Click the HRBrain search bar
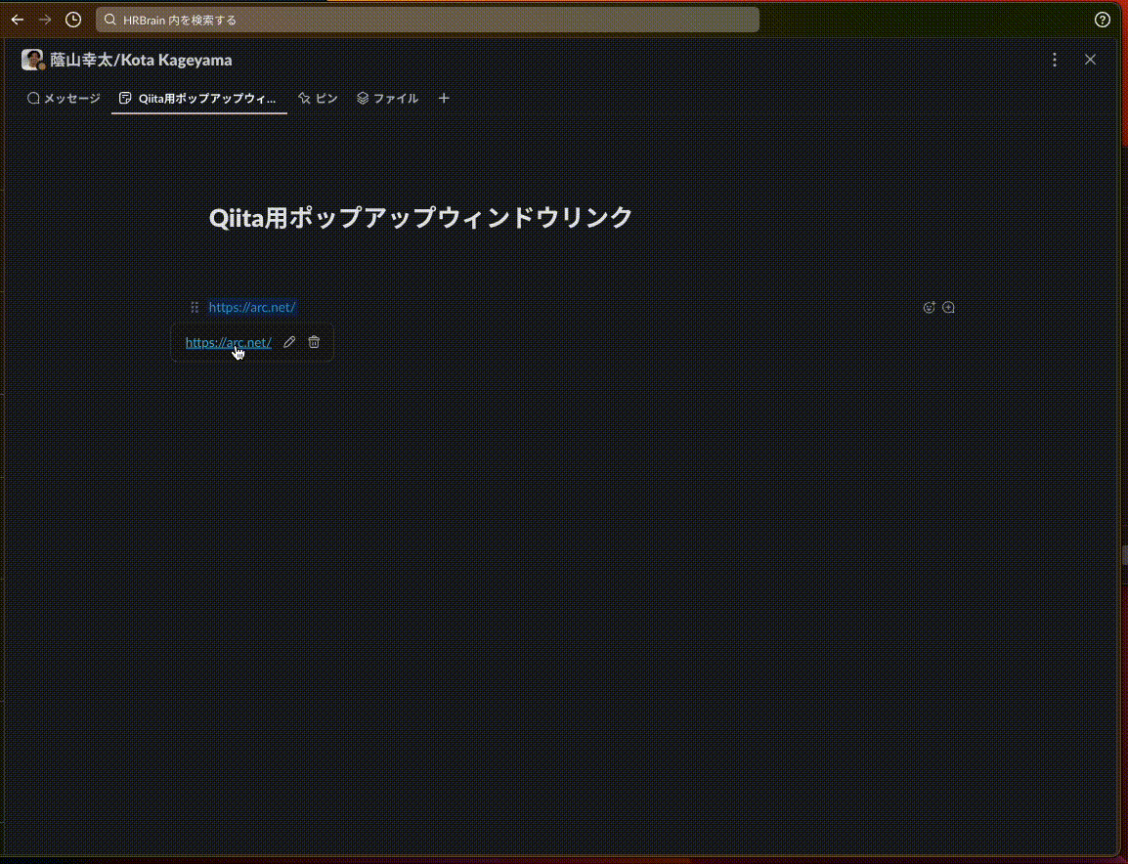1128x864 pixels. click(428, 20)
